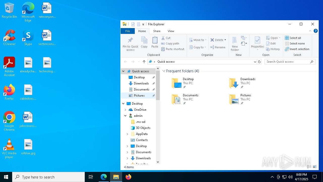Open Move to dropdown
The image size is (323, 182).
[x=198, y=40]
